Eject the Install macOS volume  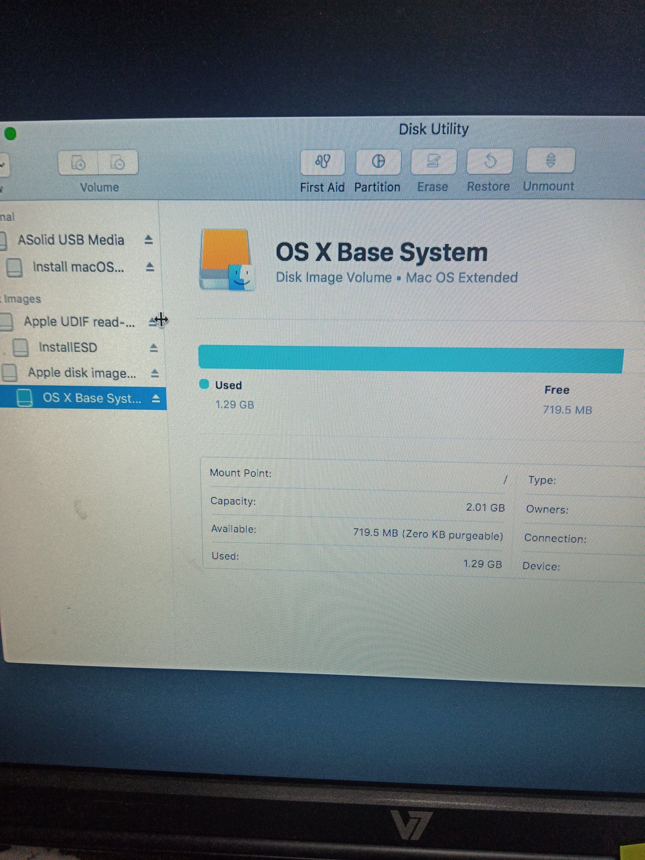tap(150, 267)
